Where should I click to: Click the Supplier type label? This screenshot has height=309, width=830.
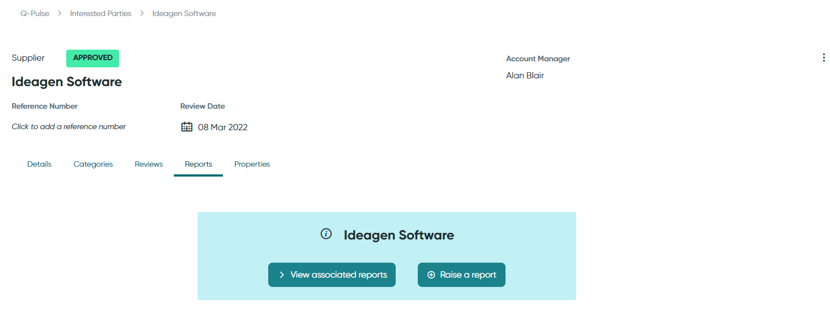(28, 58)
